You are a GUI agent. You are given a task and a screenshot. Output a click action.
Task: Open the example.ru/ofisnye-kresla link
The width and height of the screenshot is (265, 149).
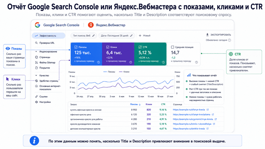tap(189, 110)
